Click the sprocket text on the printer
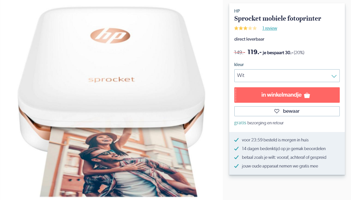351x200 pixels. tap(112, 79)
